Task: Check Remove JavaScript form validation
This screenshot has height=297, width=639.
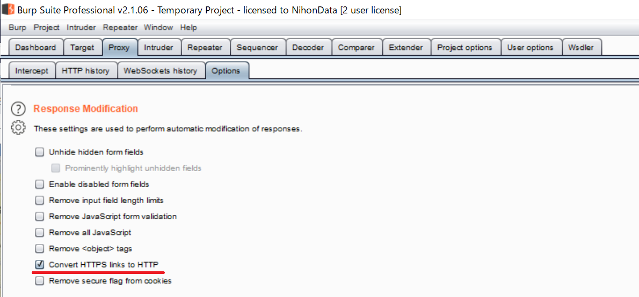Action: [40, 217]
